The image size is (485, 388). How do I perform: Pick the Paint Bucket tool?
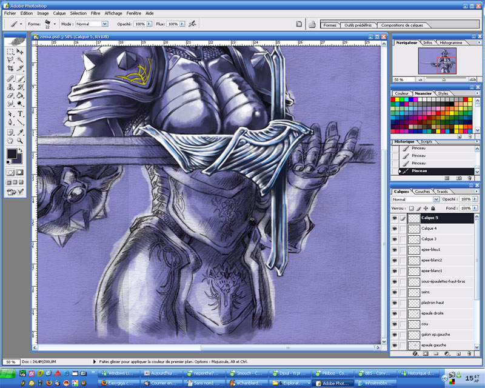click(20, 96)
